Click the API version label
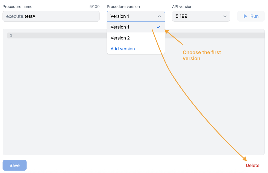The height and width of the screenshot is (173, 268). click(x=182, y=7)
